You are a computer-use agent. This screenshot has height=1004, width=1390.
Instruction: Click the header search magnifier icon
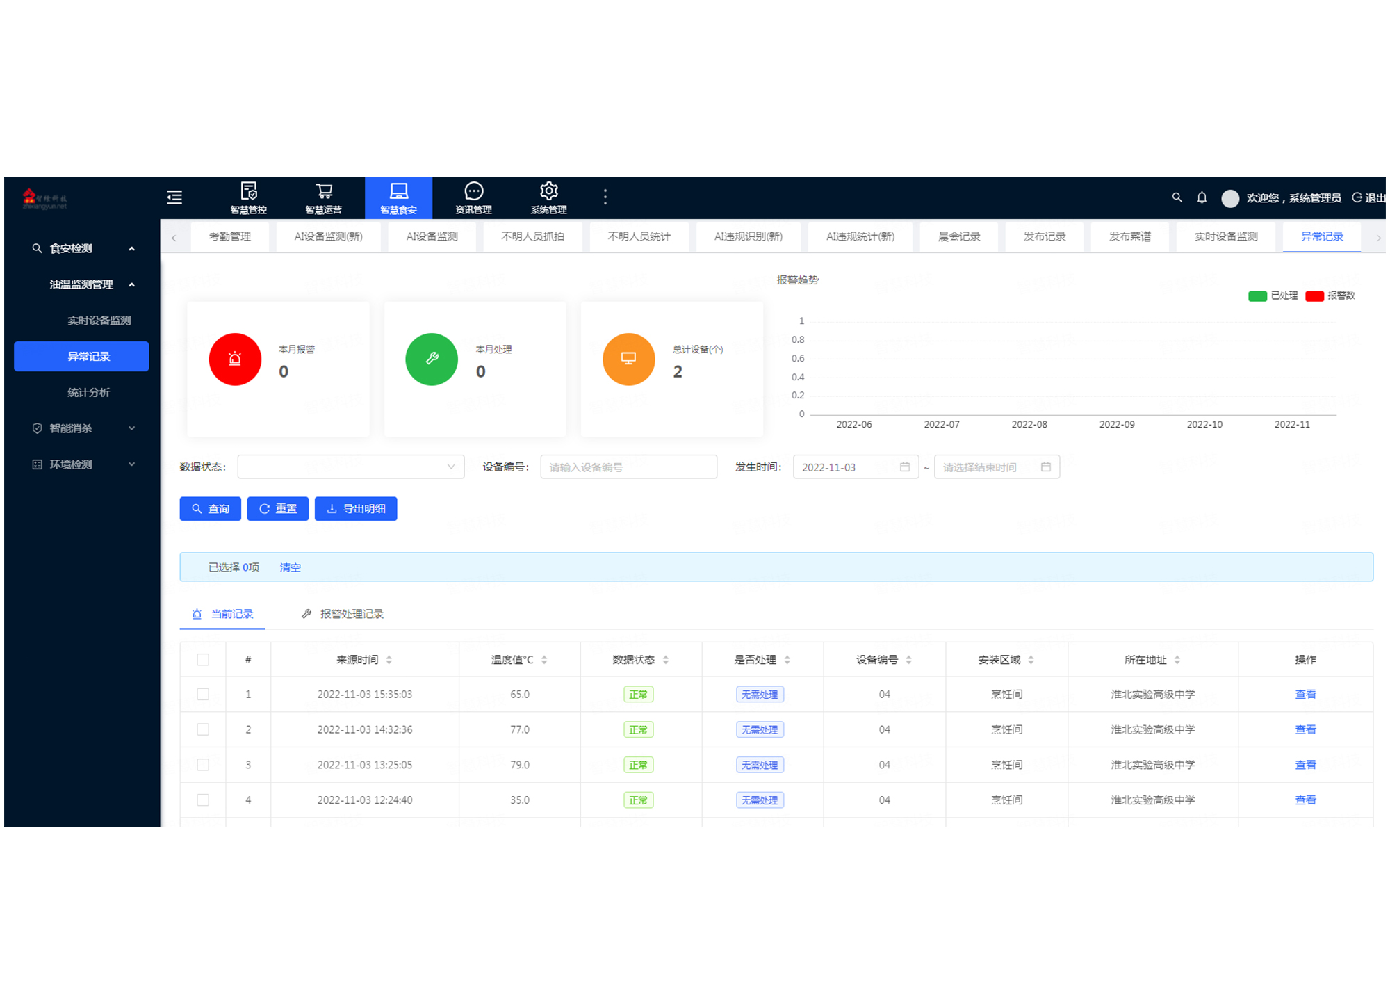pos(1177,197)
